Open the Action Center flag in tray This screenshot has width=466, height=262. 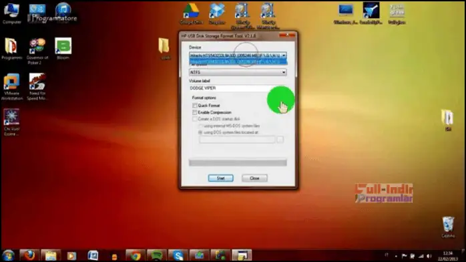tap(404, 256)
